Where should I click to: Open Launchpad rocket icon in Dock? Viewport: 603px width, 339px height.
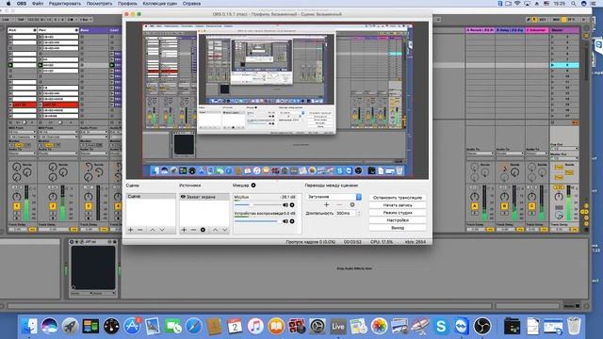pyautogui.click(x=70, y=327)
